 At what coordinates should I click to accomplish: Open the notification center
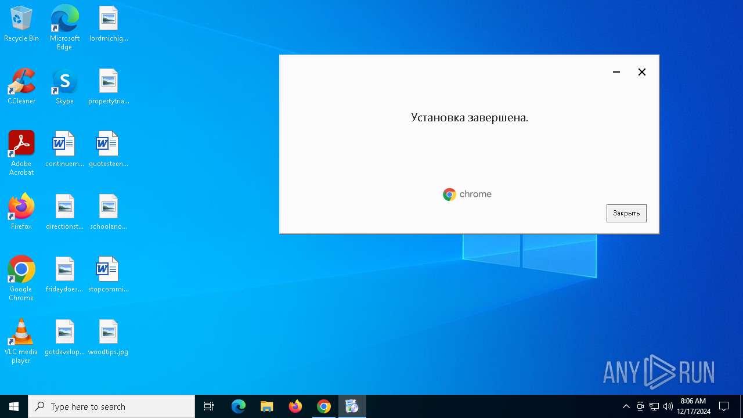point(724,406)
